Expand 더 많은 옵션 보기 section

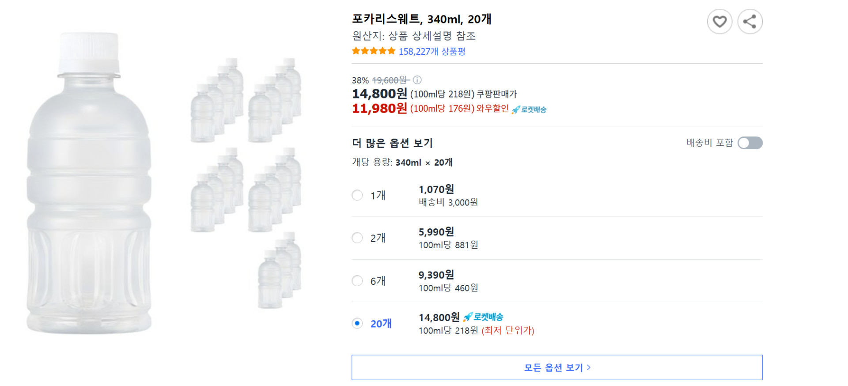point(392,143)
